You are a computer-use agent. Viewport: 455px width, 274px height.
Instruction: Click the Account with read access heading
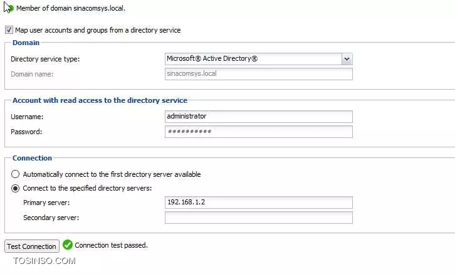tap(100, 100)
